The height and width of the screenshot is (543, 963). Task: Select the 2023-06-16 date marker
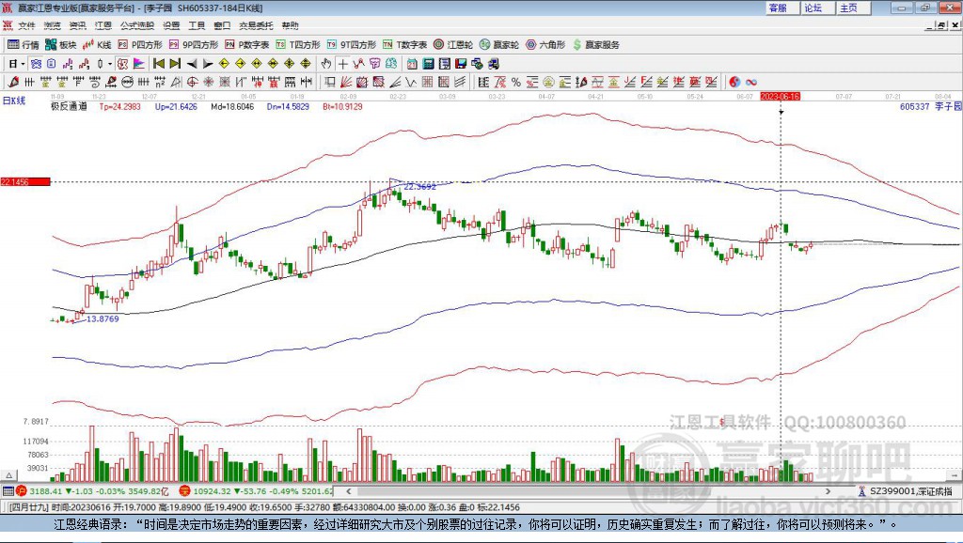tap(780, 97)
